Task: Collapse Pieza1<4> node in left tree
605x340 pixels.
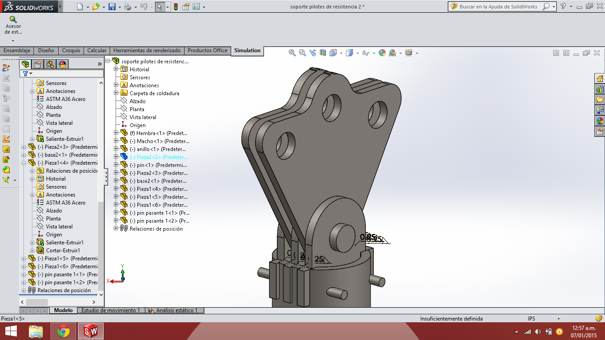Action: click(24, 163)
